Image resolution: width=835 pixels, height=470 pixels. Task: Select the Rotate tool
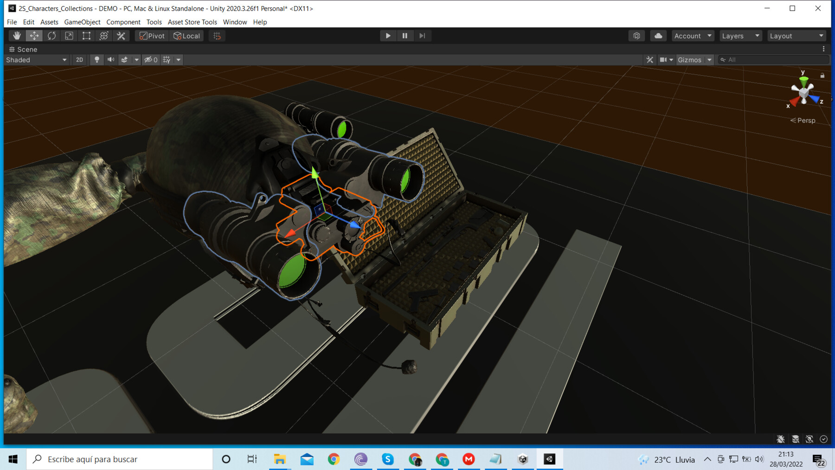(x=51, y=36)
